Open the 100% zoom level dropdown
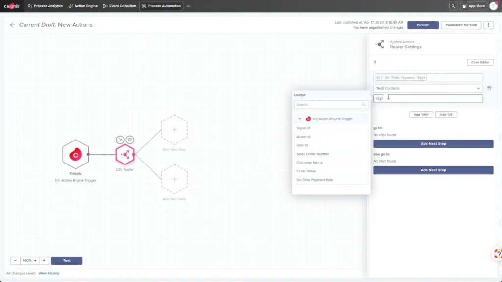 (29, 260)
